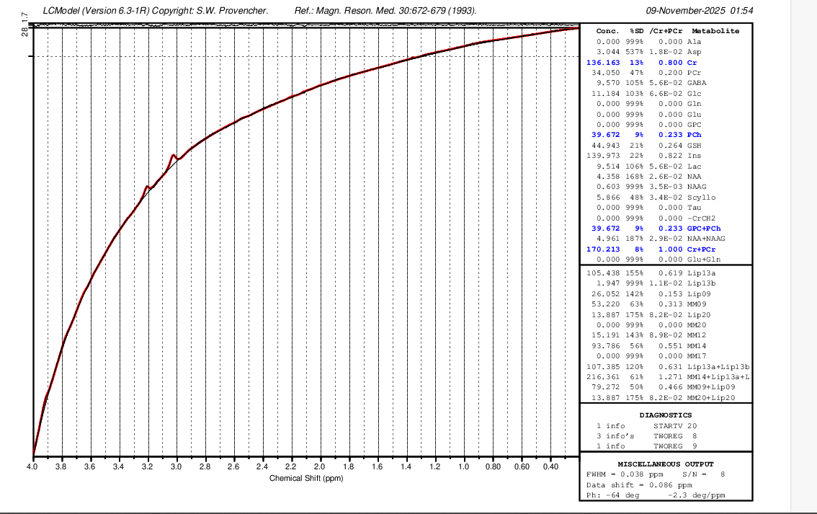Click the Metabolite column header

pos(715,31)
